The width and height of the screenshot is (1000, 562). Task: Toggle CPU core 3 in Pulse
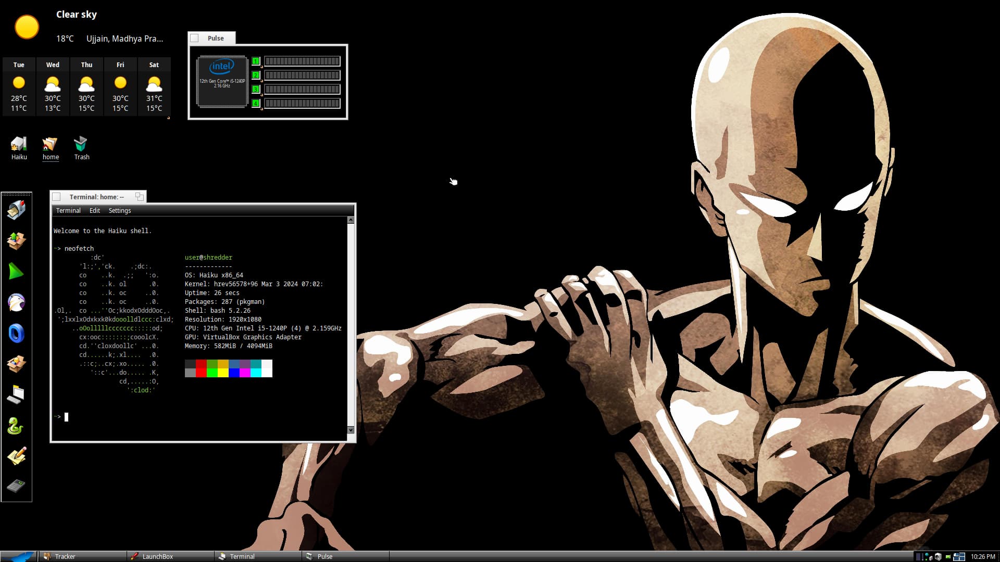click(256, 90)
